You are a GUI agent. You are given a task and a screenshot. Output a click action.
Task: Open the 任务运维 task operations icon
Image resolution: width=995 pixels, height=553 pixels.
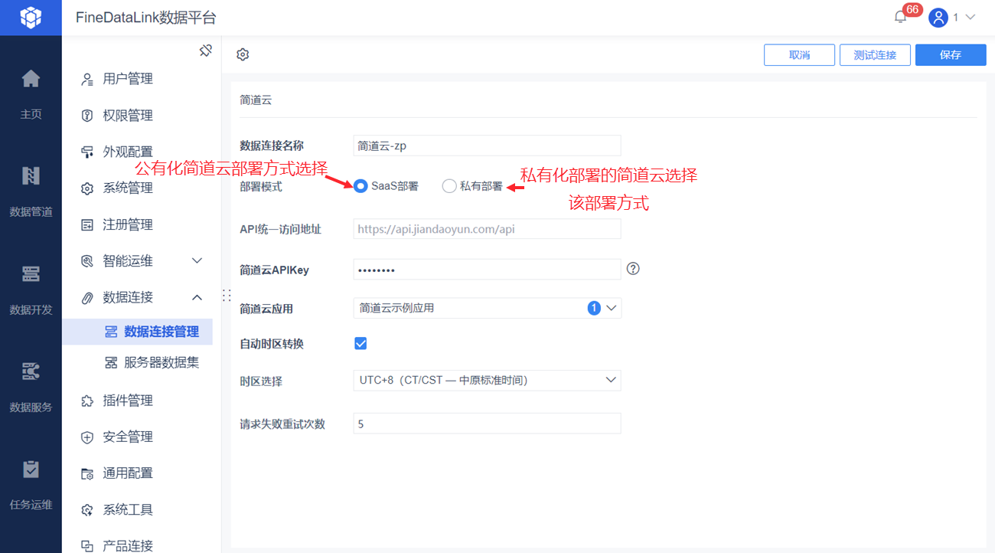[x=31, y=469]
